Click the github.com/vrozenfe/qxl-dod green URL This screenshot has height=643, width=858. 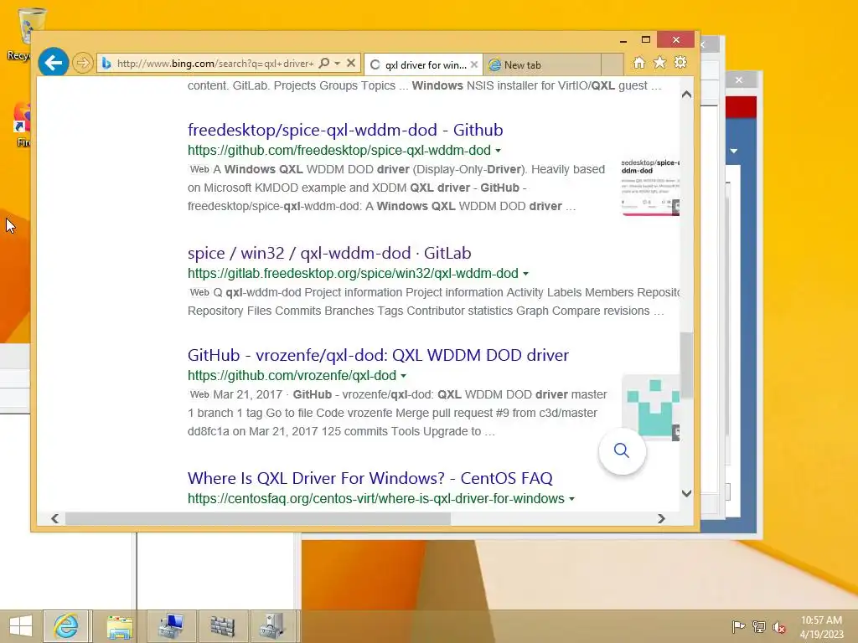(292, 376)
